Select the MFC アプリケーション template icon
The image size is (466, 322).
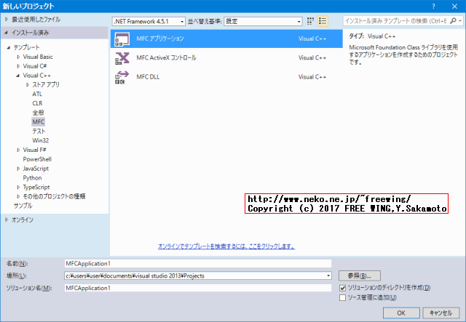122,39
